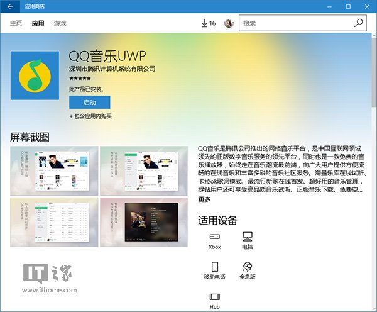Click the 电脑 PC device icon

click(248, 241)
